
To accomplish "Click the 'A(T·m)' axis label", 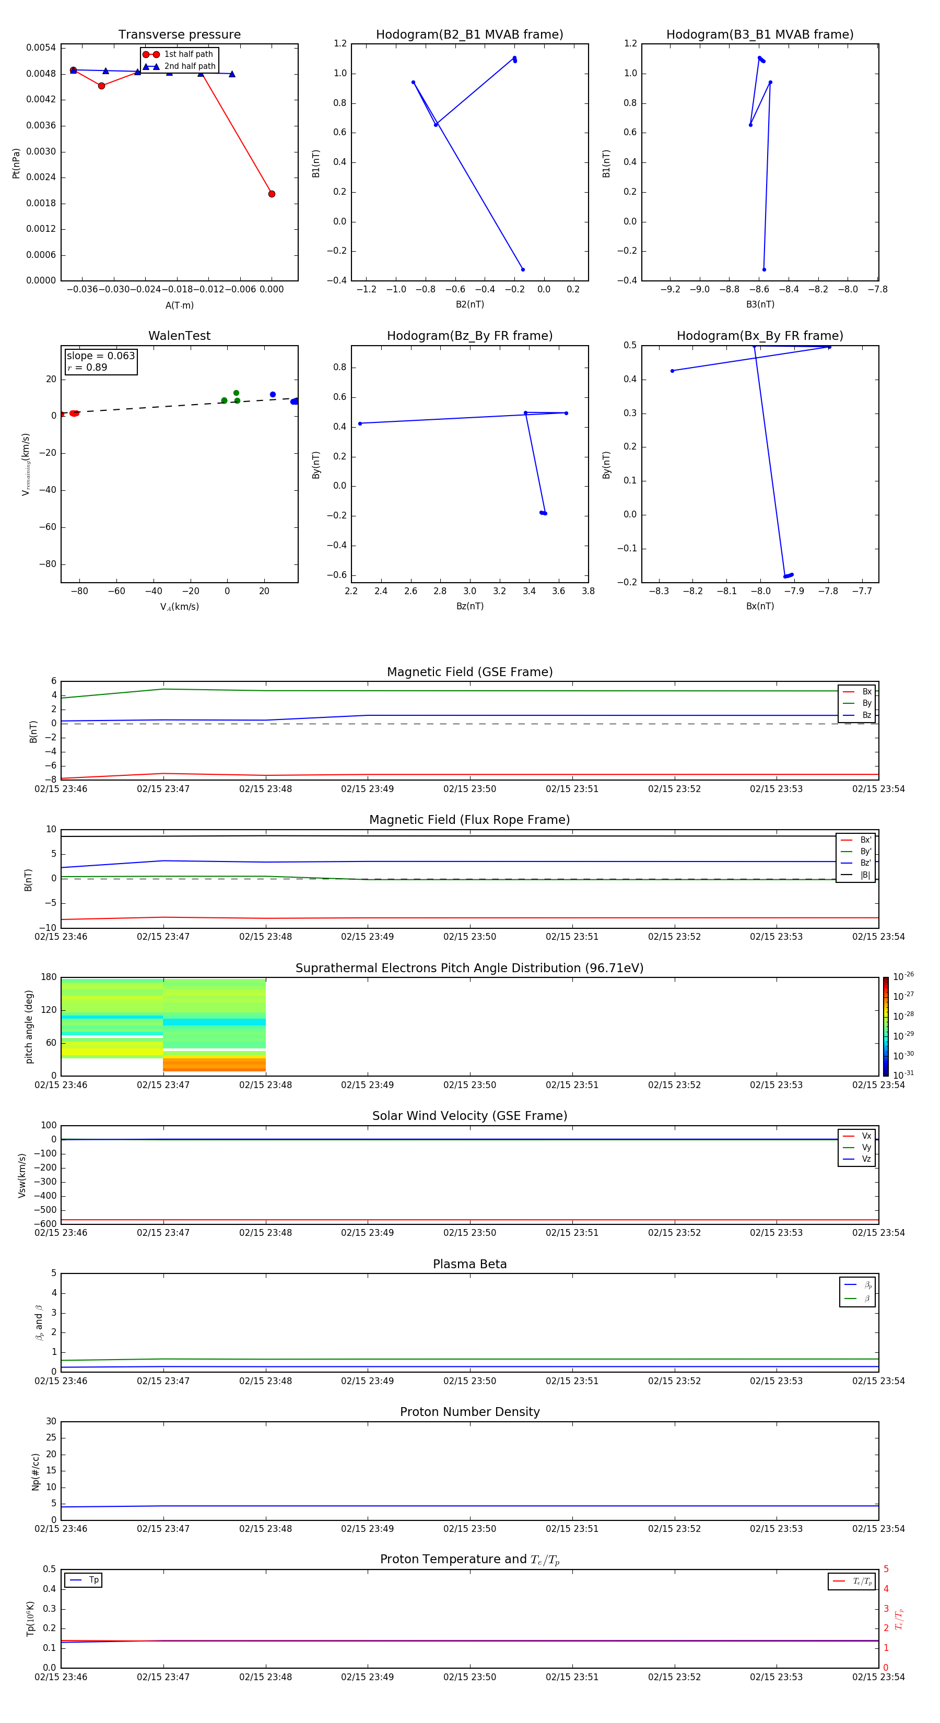I will point(179,305).
